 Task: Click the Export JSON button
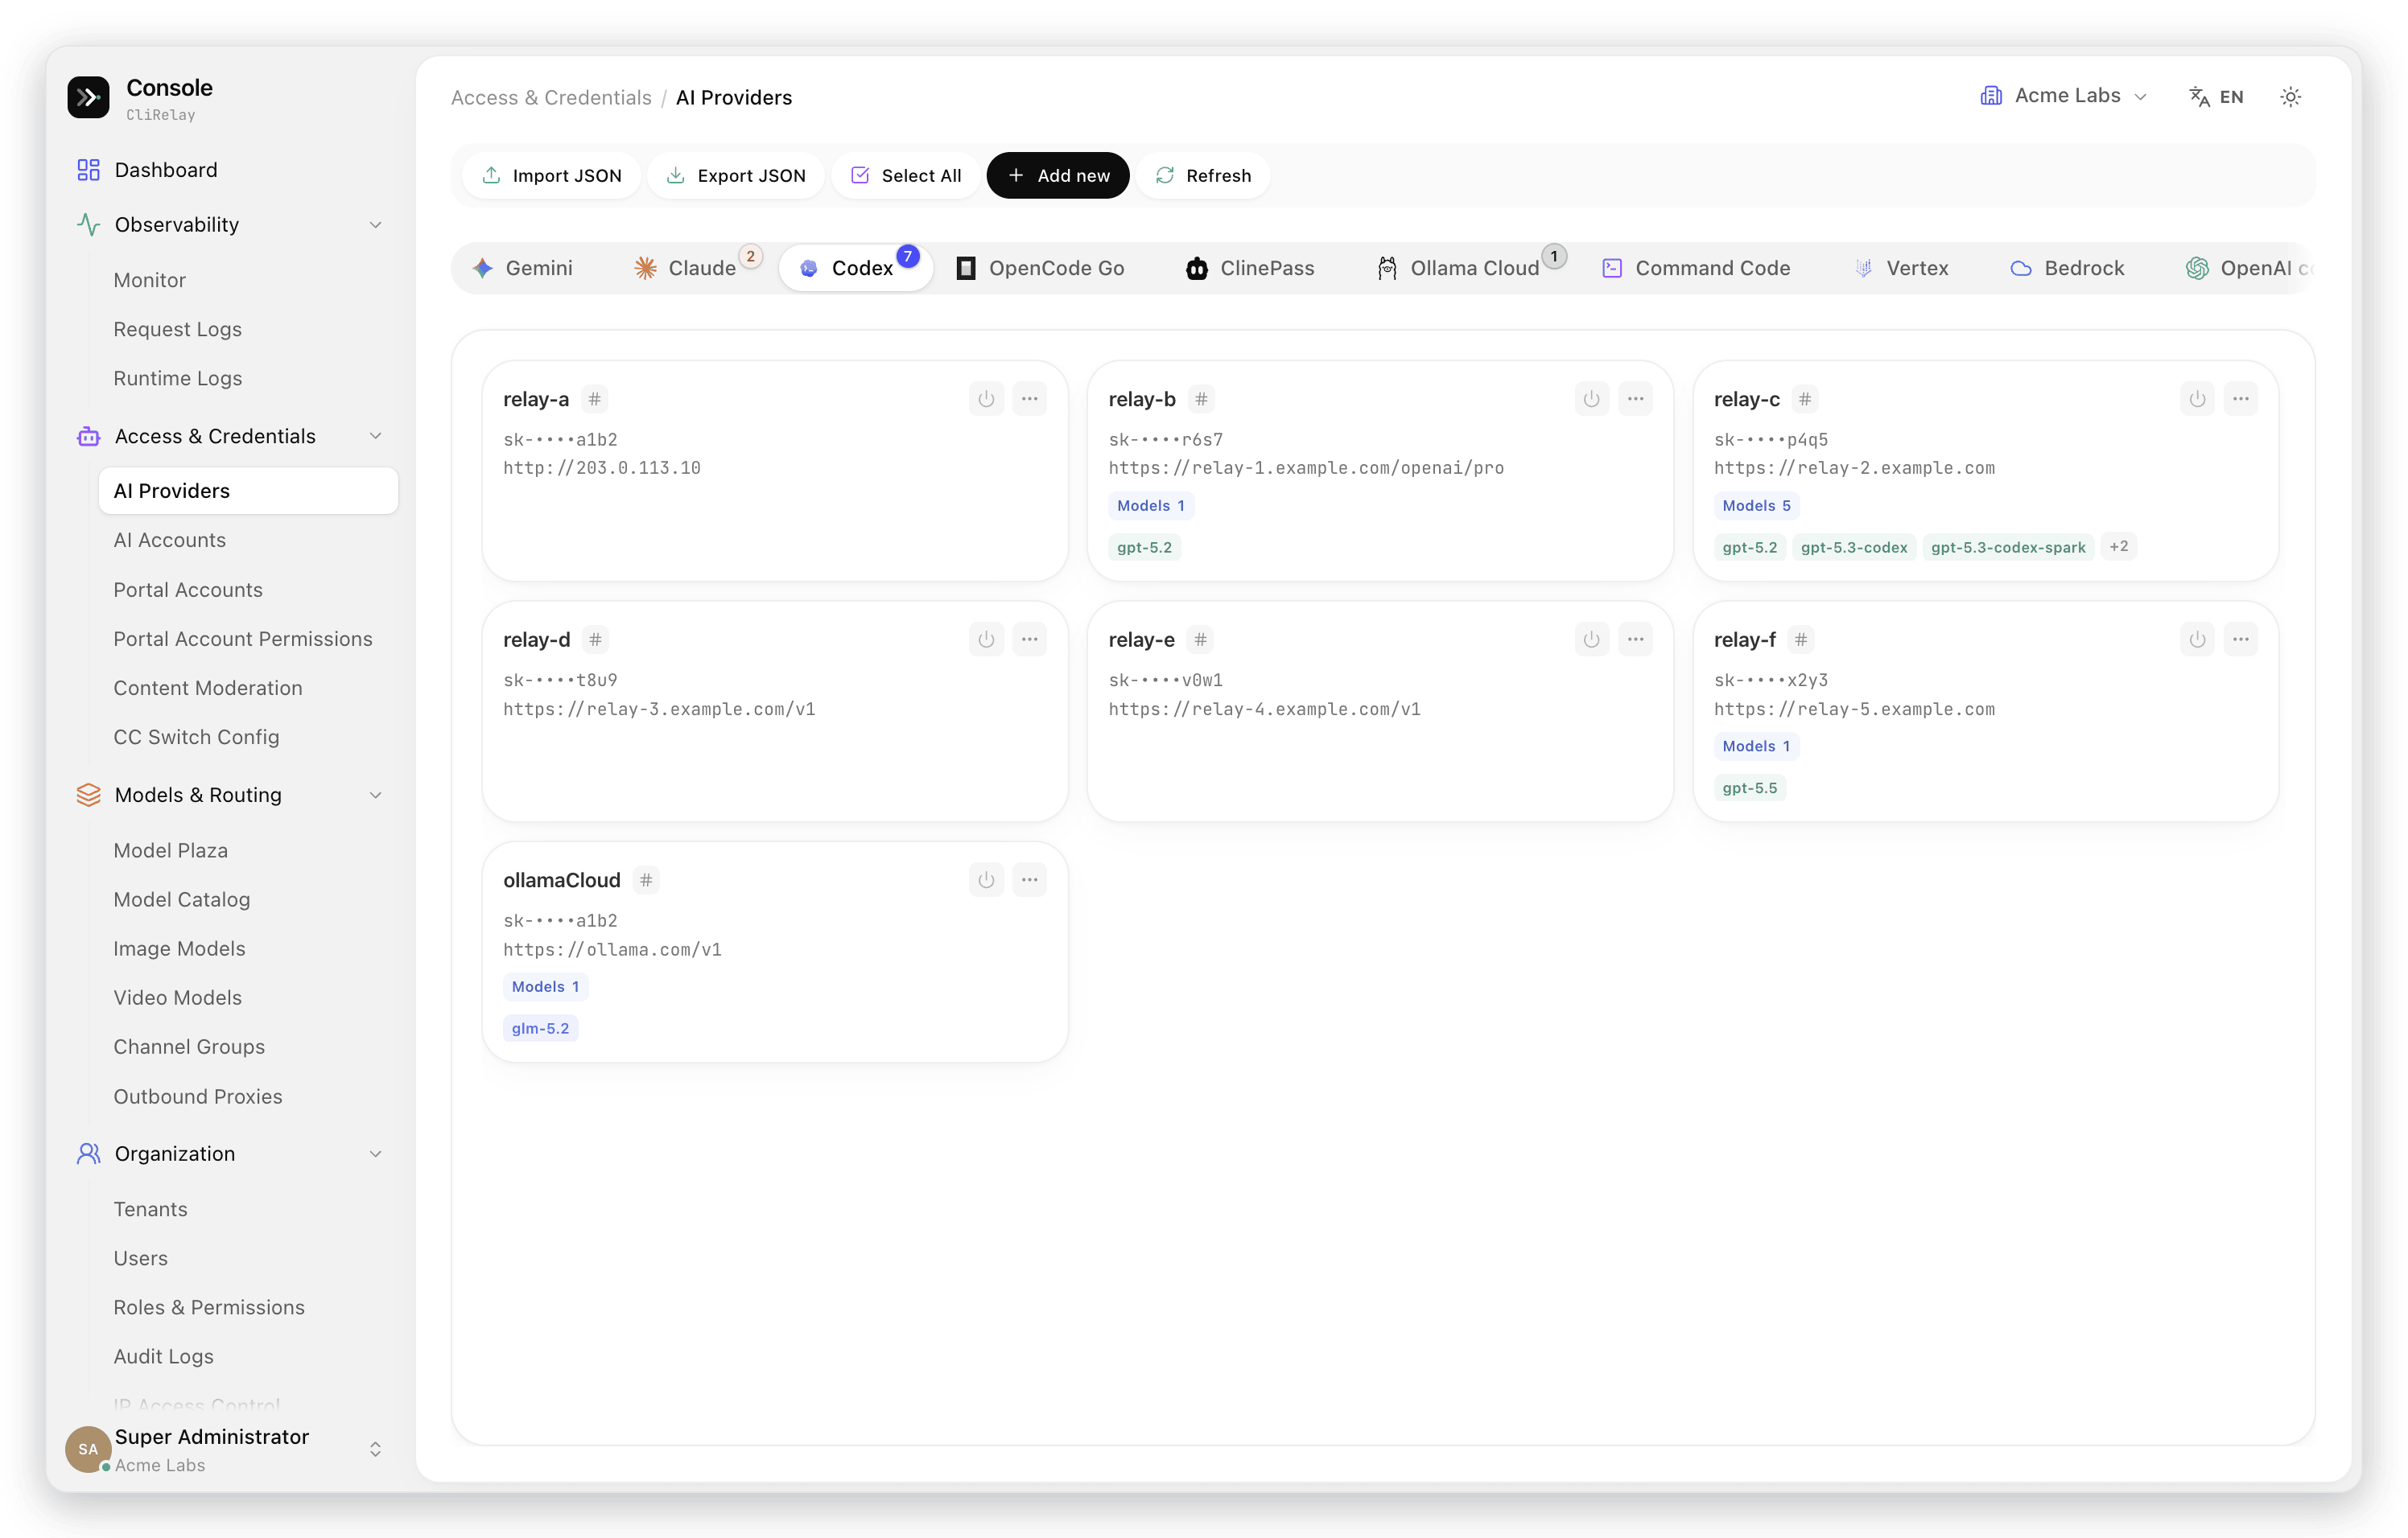coord(736,176)
